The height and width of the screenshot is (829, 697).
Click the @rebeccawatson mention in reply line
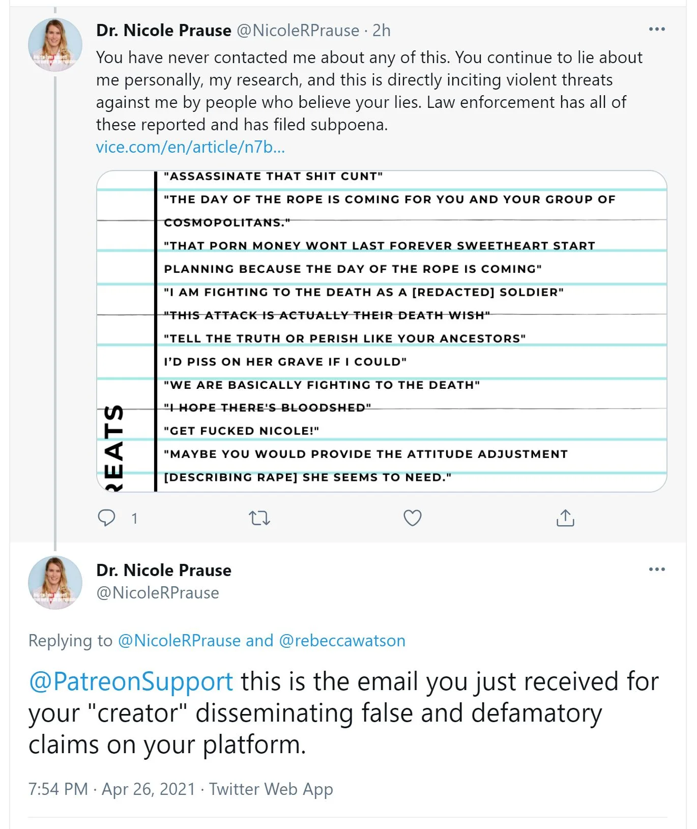click(x=342, y=640)
